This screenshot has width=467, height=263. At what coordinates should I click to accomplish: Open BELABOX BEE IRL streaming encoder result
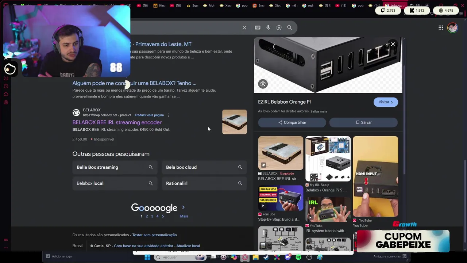tap(117, 122)
